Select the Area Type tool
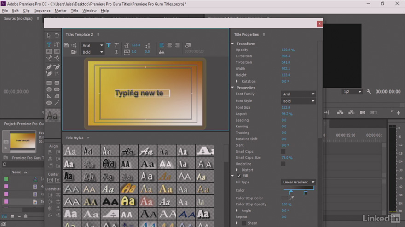This screenshot has height=227, width=405. point(49,51)
